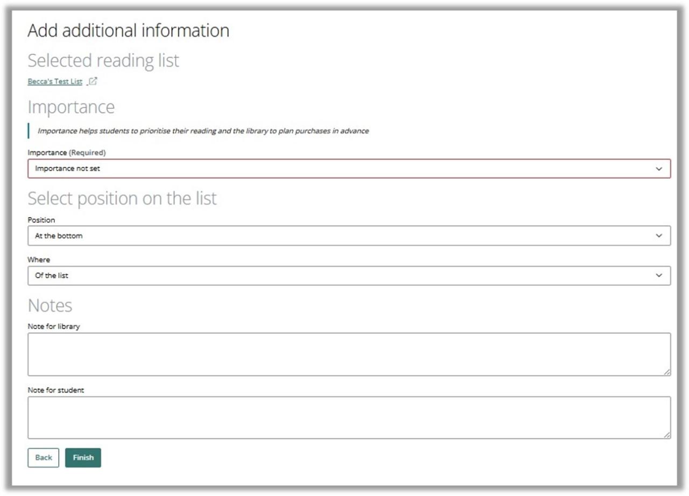Viewport: 689px width, 496px height.
Task: Click the resize grip of the student note box
Action: [x=668, y=435]
